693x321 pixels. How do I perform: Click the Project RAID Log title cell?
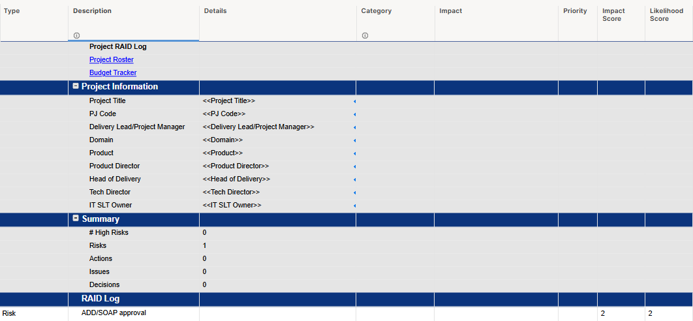(134, 46)
